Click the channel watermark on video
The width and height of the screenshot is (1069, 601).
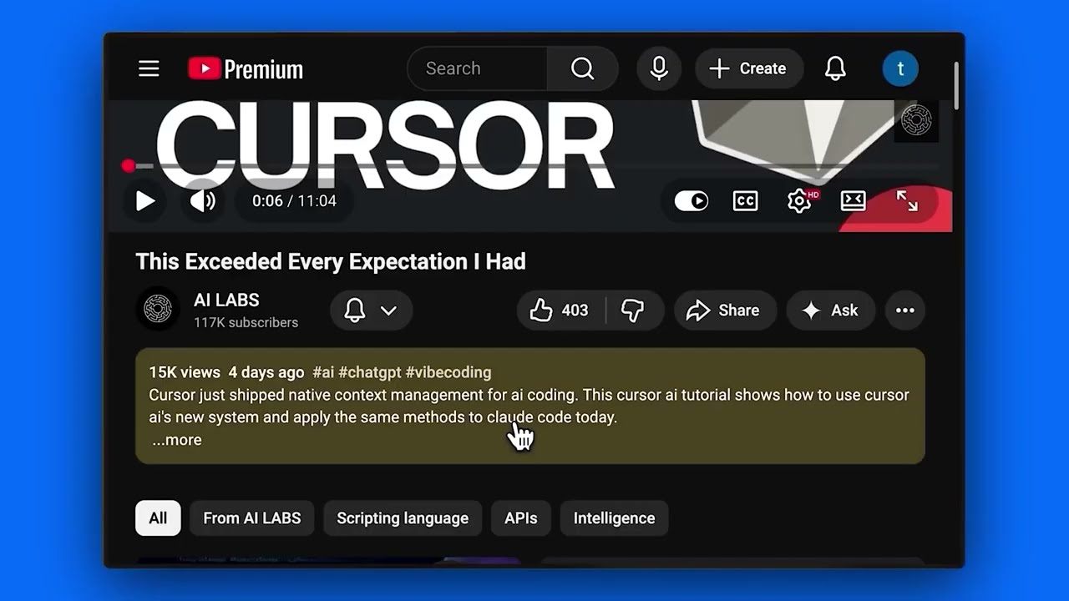pyautogui.click(x=916, y=121)
